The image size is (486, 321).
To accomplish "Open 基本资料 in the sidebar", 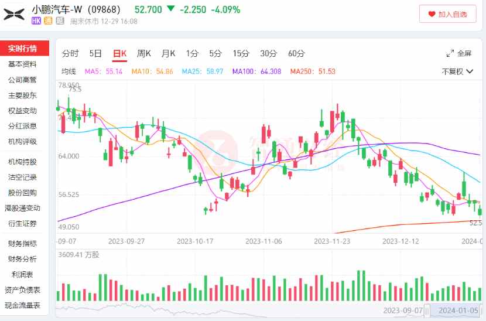I will [22, 64].
